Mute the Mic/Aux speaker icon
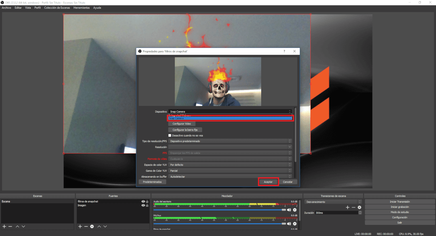 289,224
